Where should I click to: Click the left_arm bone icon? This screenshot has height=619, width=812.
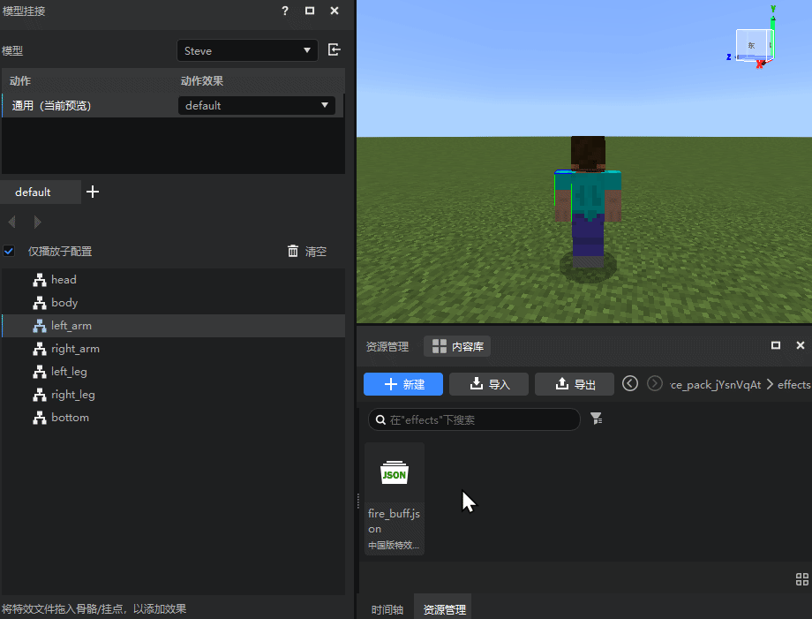coord(40,326)
